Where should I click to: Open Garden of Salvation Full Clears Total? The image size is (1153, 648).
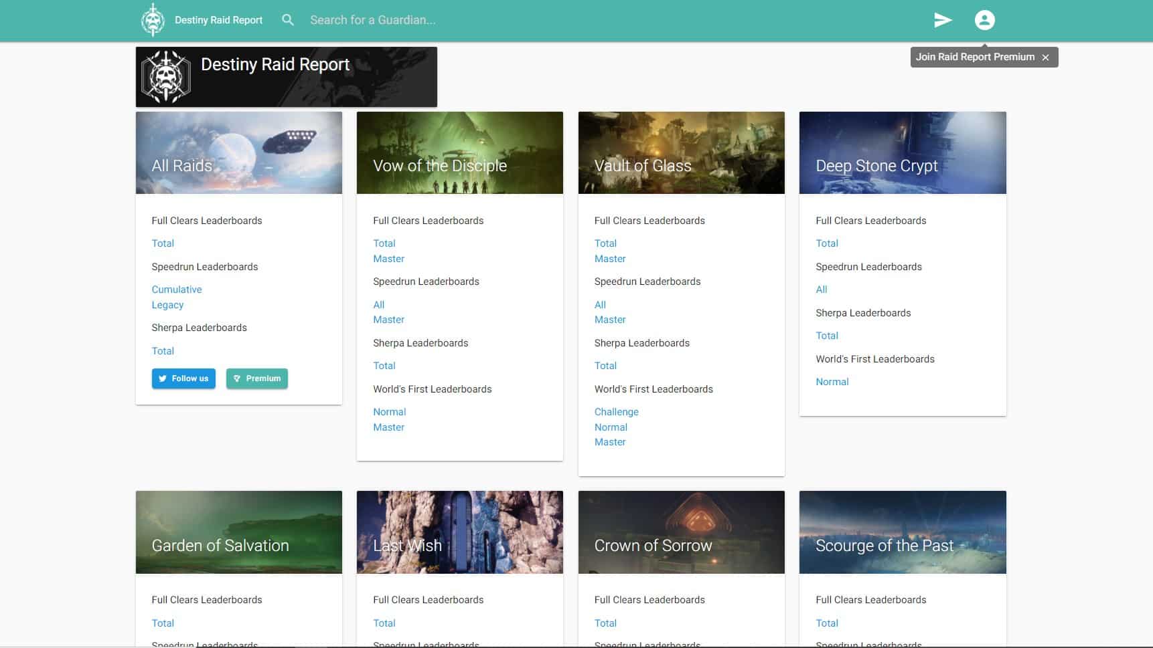(163, 623)
